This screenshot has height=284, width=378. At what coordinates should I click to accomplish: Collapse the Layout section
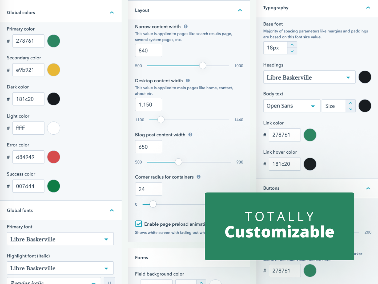click(x=240, y=10)
